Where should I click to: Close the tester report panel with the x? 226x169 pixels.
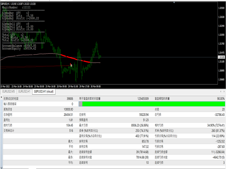coord(1,97)
